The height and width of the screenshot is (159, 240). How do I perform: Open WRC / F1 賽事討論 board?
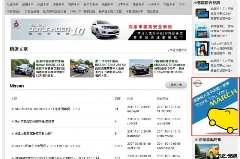(x=82, y=11)
